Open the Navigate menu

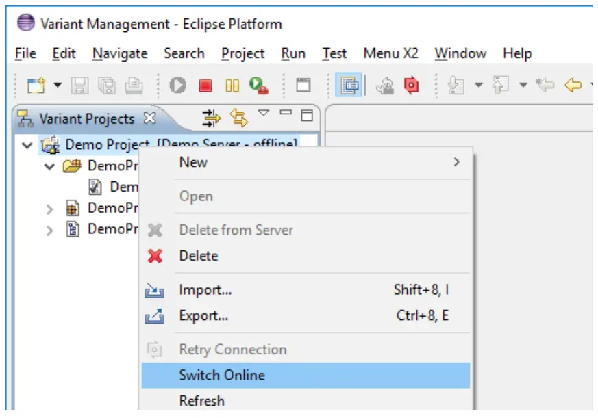(x=120, y=53)
